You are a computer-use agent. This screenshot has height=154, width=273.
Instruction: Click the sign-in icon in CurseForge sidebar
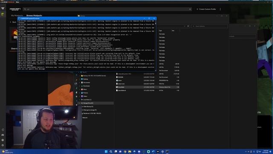(3, 130)
